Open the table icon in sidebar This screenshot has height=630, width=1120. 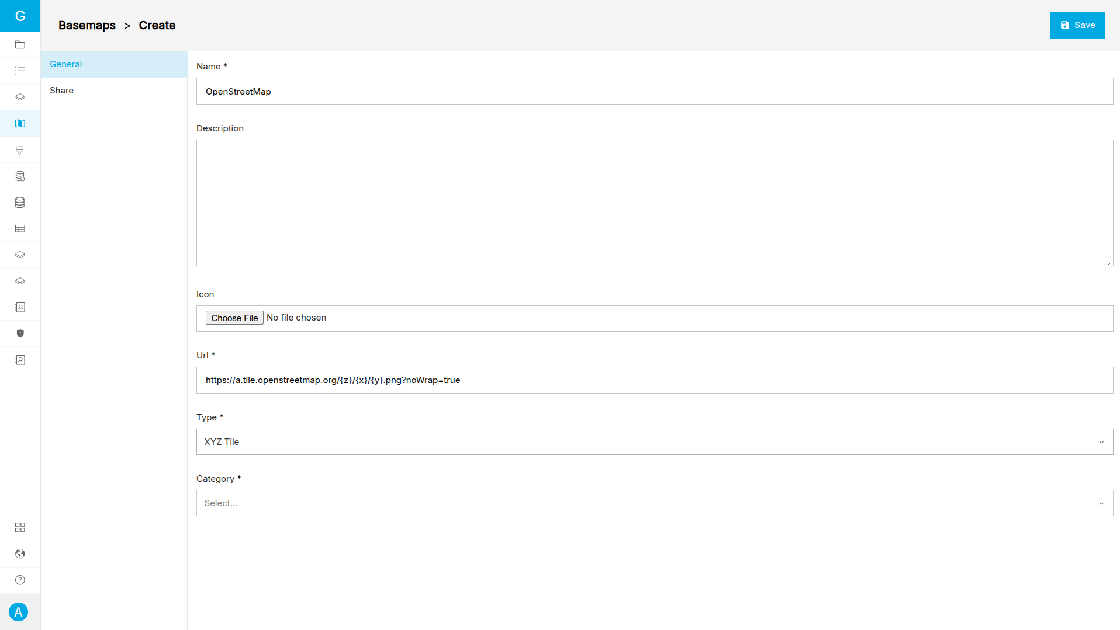click(x=20, y=228)
